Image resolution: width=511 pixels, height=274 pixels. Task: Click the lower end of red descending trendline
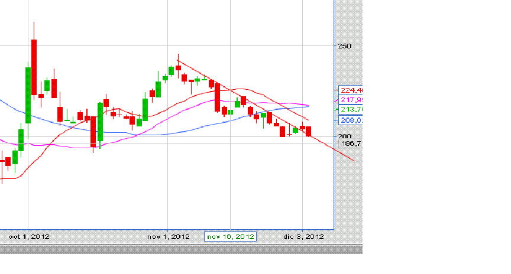point(352,159)
